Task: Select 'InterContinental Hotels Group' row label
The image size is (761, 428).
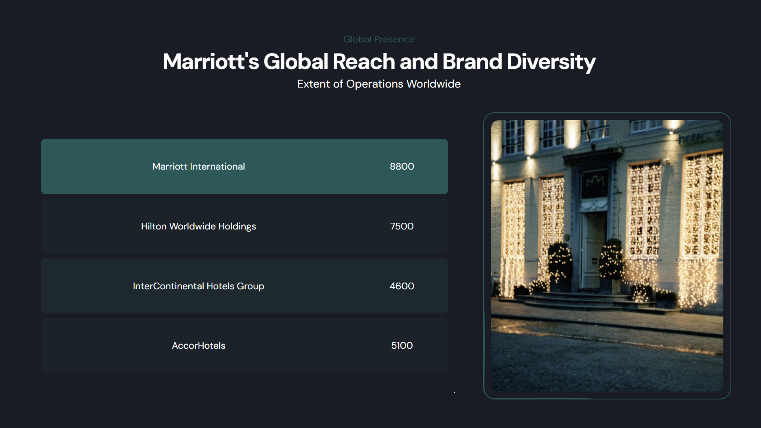Action: click(198, 286)
